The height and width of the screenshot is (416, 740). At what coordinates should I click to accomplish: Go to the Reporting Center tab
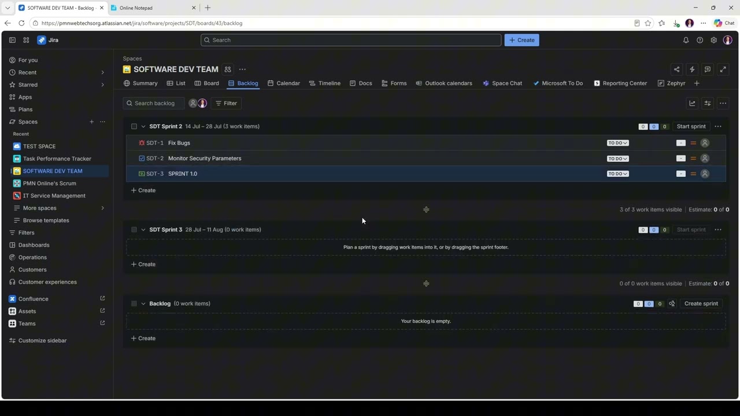point(620,83)
